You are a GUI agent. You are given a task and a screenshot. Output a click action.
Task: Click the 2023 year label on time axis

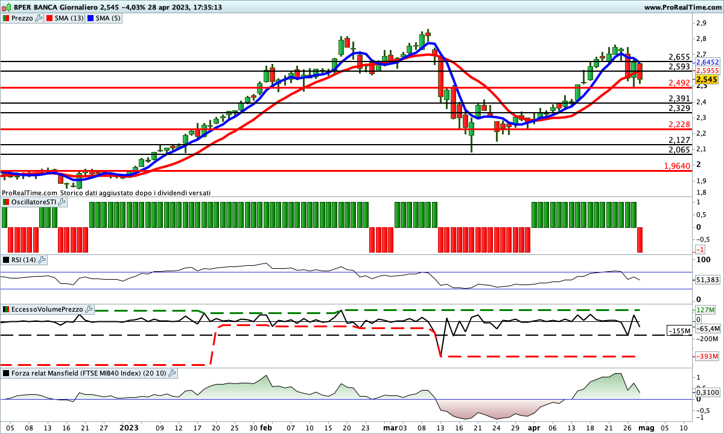click(130, 427)
